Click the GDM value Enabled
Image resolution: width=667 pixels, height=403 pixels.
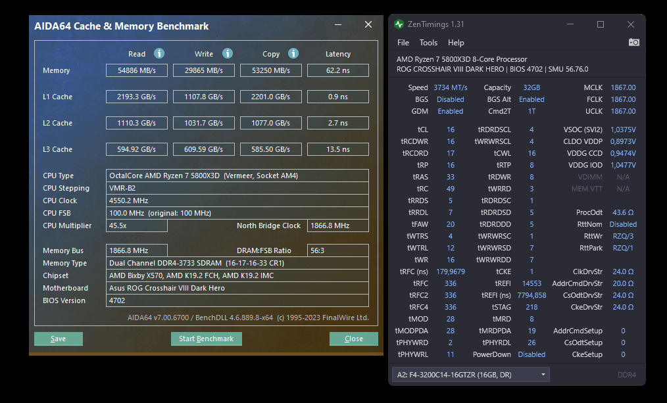(x=451, y=111)
